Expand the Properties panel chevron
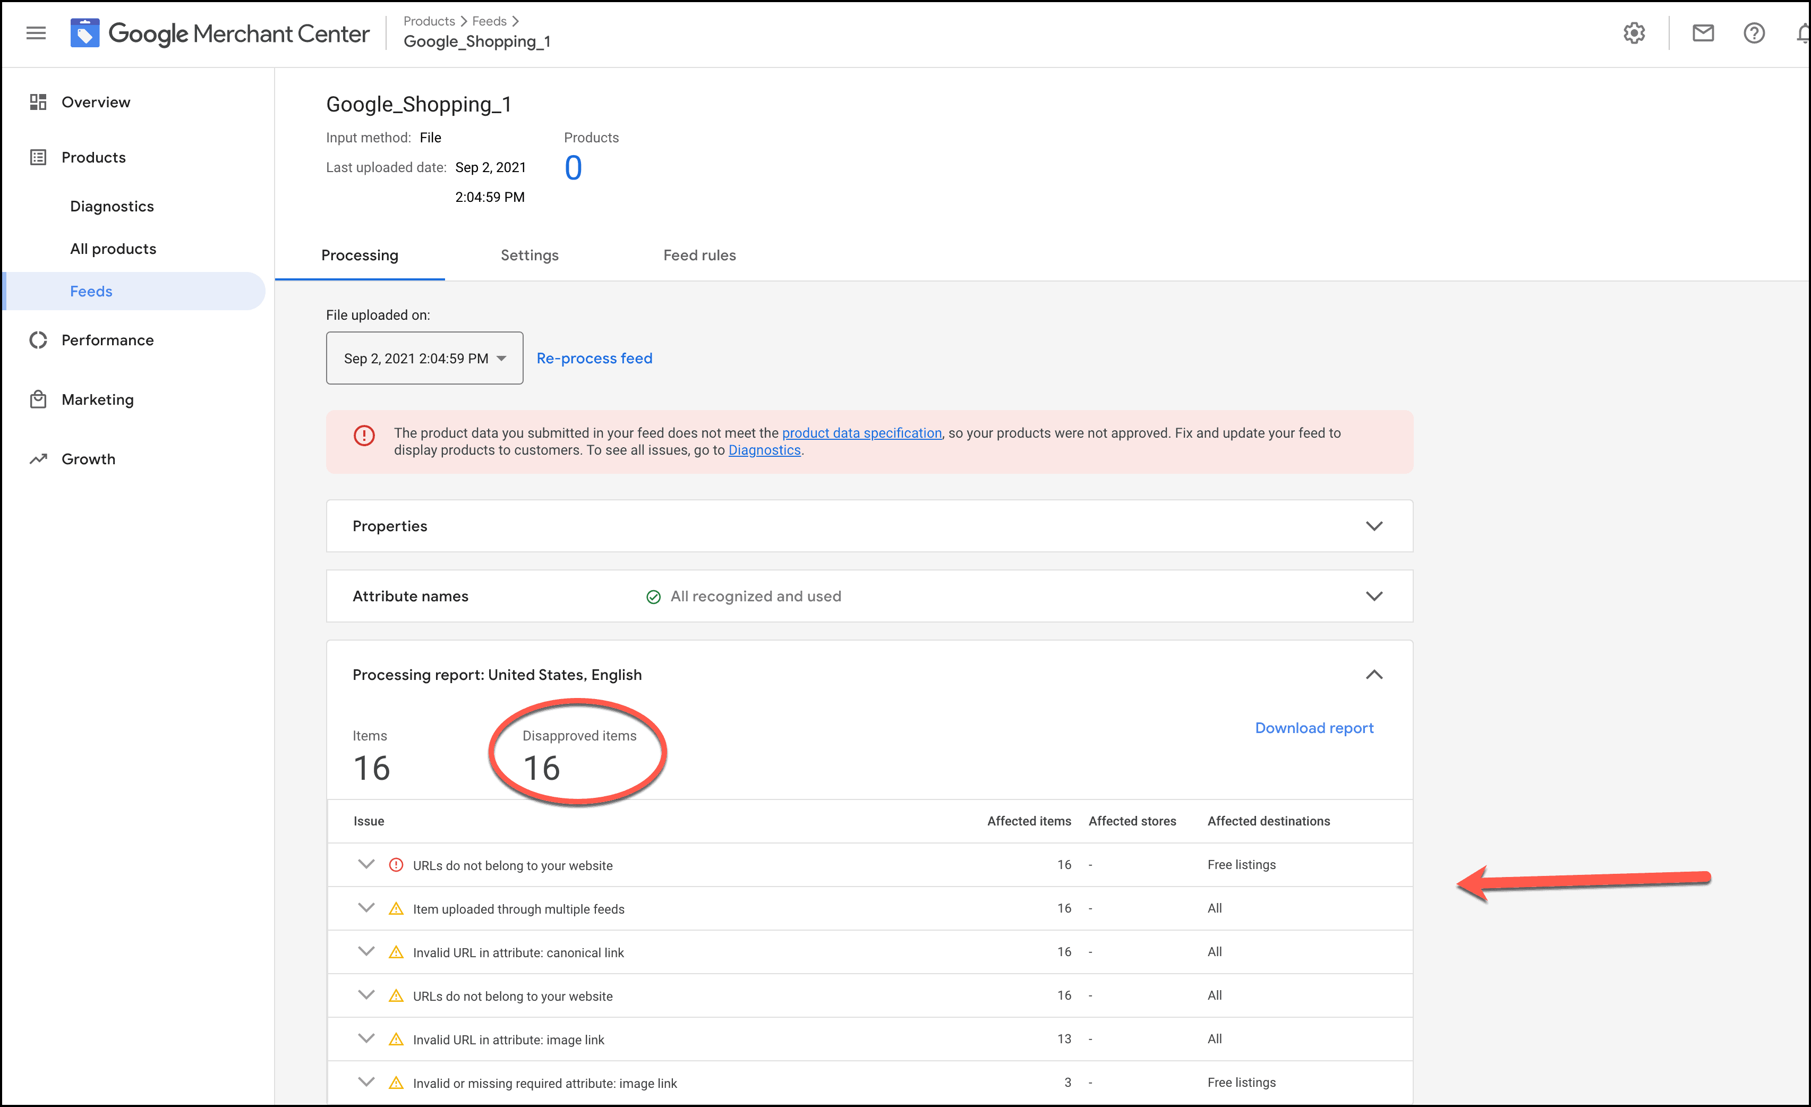The image size is (1811, 1107). 1374,526
